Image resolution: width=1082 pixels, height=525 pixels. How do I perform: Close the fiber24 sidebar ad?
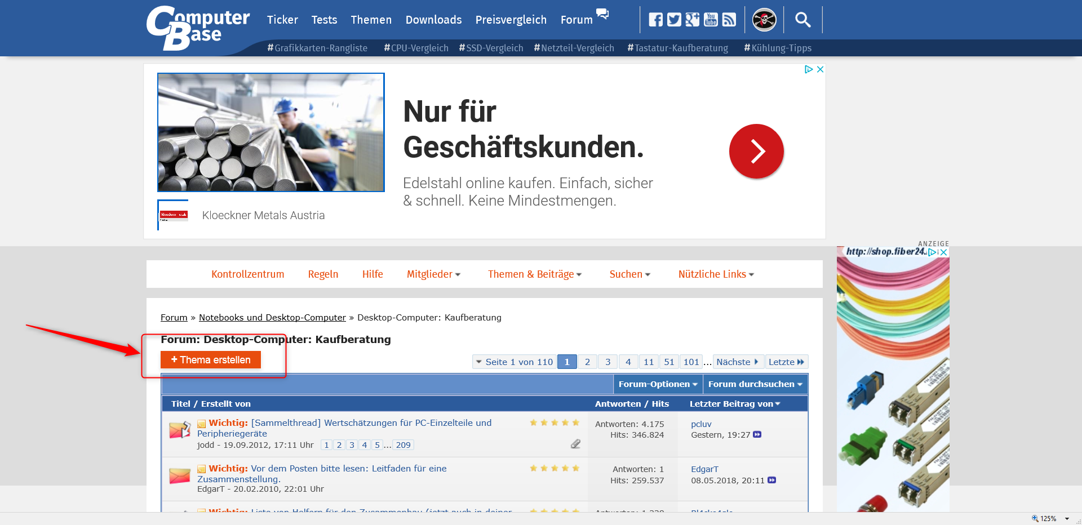[943, 252]
